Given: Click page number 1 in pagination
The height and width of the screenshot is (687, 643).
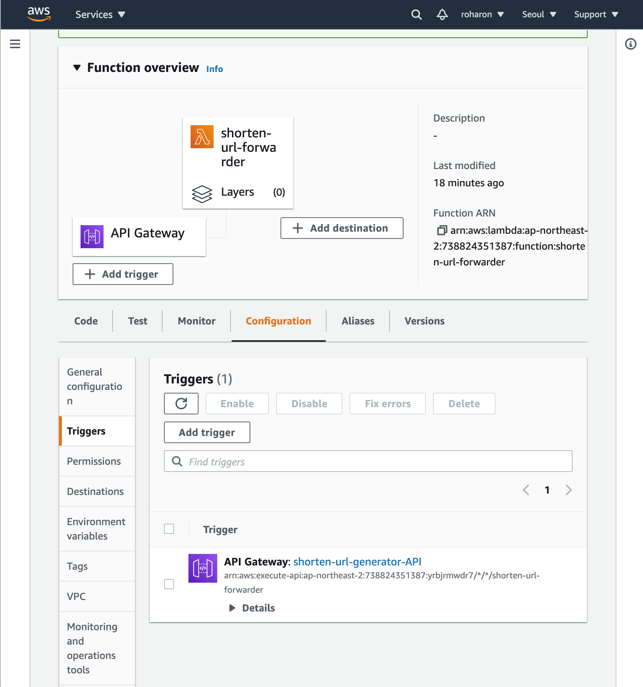Looking at the screenshot, I should pyautogui.click(x=547, y=490).
